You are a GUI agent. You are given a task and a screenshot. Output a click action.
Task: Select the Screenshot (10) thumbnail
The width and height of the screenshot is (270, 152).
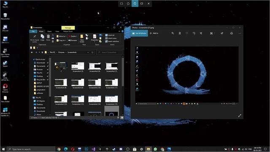(94, 84)
